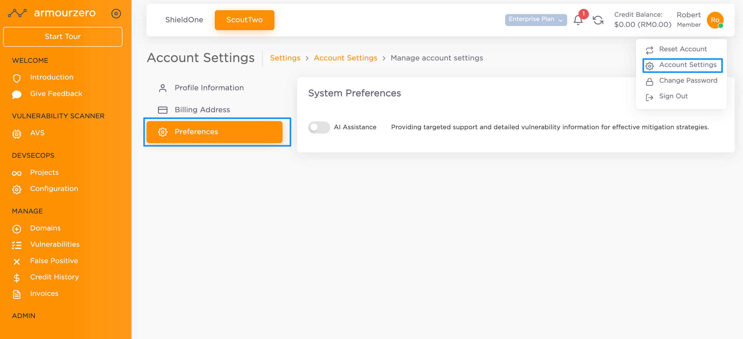The width and height of the screenshot is (743, 339).
Task: Click the System Preferences heading
Action: pos(354,93)
